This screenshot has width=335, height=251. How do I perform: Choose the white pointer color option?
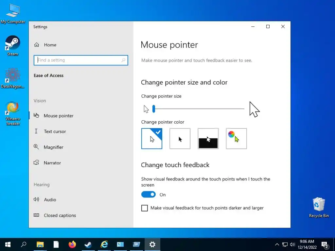(152, 139)
